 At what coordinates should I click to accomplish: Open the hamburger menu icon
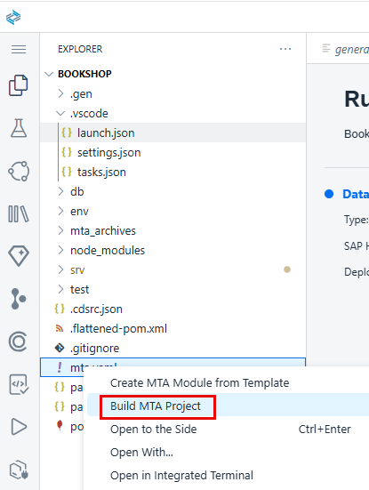(19, 50)
